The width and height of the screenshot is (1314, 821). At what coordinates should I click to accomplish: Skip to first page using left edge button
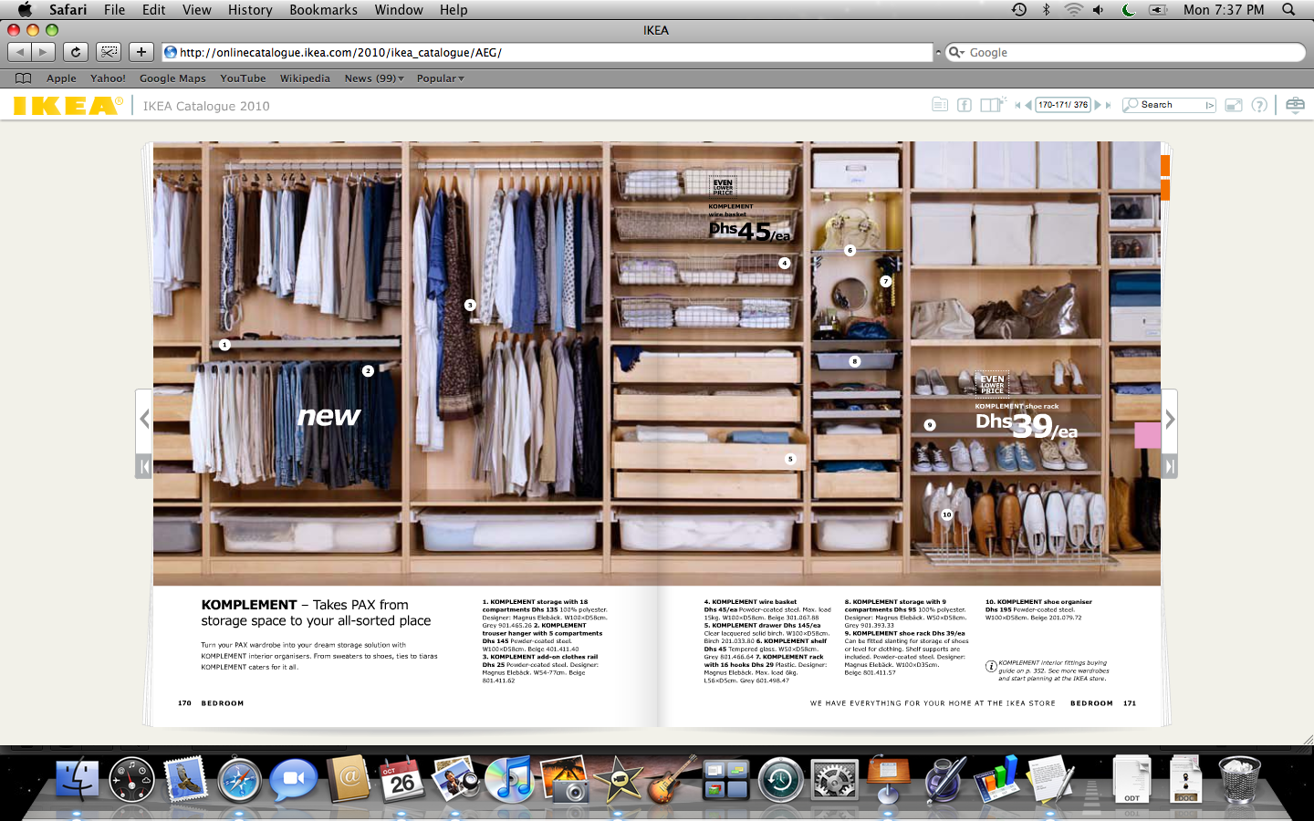(144, 466)
